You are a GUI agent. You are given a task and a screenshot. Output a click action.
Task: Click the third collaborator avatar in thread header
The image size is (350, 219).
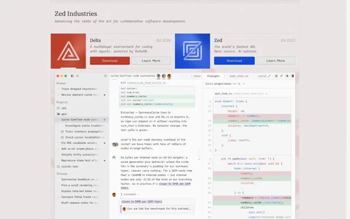click(169, 76)
